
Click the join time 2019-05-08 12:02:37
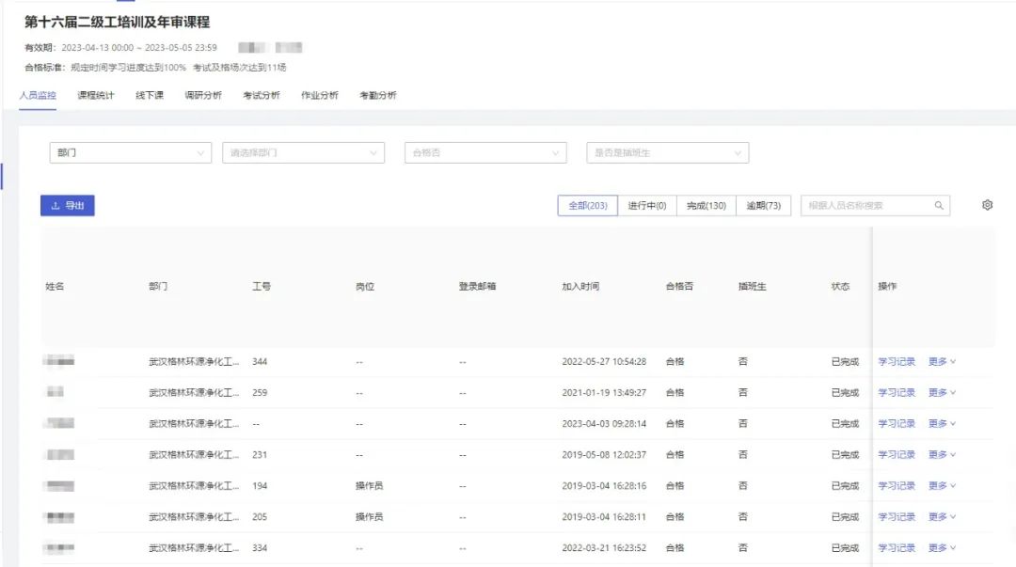coord(604,455)
